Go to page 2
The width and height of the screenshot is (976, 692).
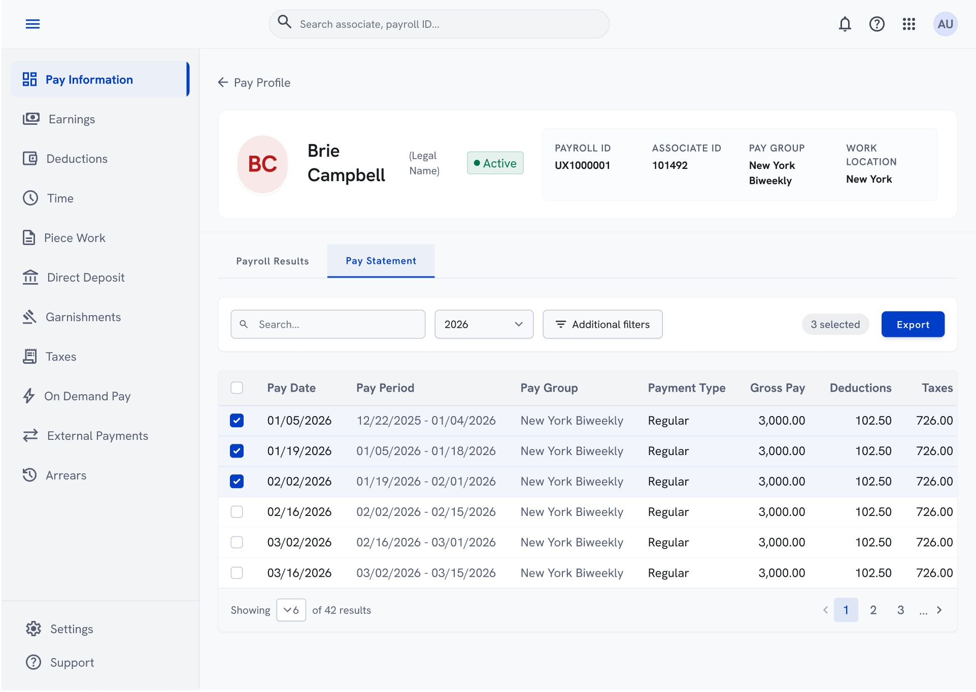point(873,610)
